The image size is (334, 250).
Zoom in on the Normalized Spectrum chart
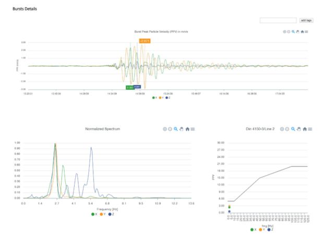165,129
